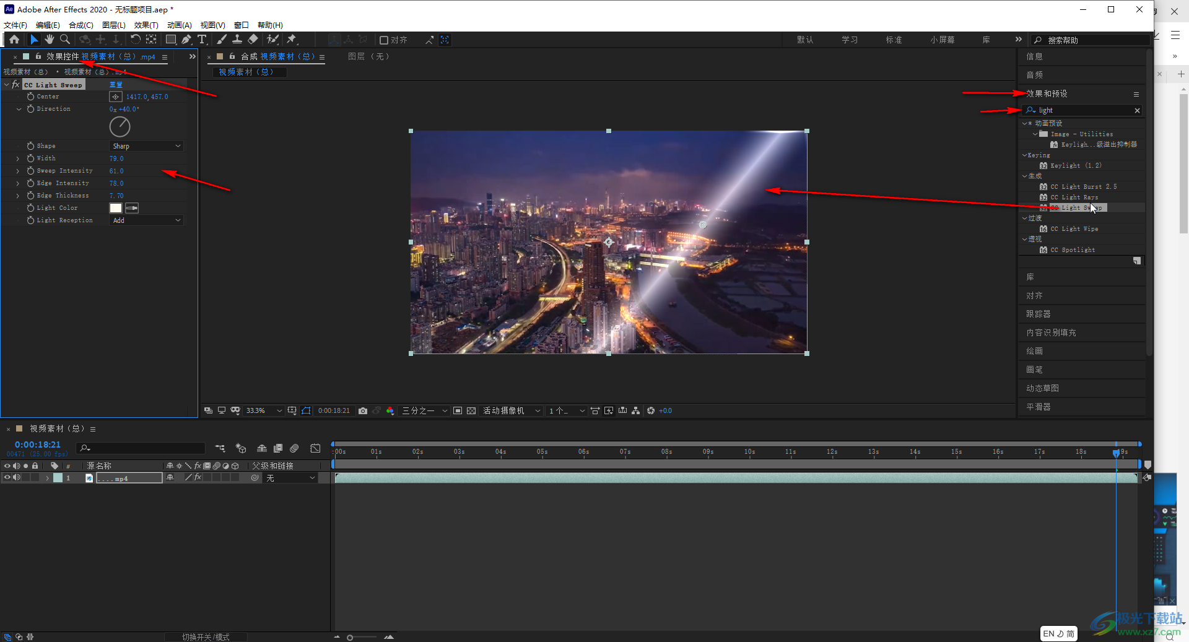The width and height of the screenshot is (1189, 642).
Task: Click the timeline layer search field
Action: [x=141, y=448]
